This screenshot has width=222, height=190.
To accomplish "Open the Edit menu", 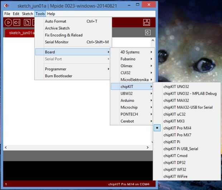I will (16, 14).
